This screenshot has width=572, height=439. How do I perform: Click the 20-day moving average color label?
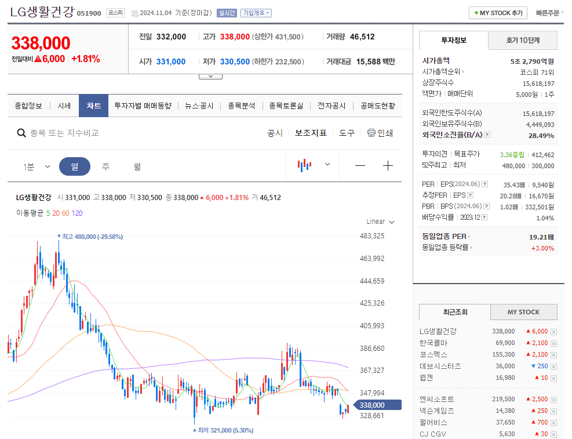pos(56,213)
